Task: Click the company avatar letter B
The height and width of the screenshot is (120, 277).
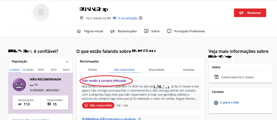Action: 41,12
